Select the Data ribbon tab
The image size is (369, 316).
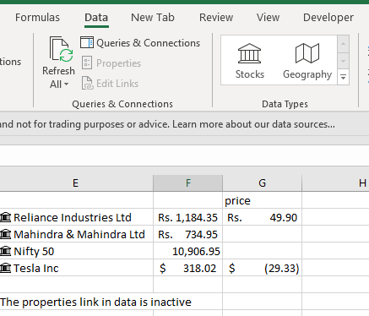[96, 18]
